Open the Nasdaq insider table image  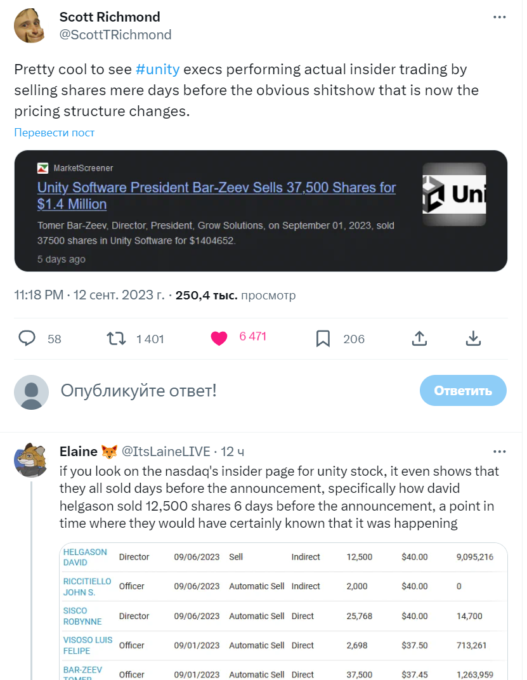[283, 611]
